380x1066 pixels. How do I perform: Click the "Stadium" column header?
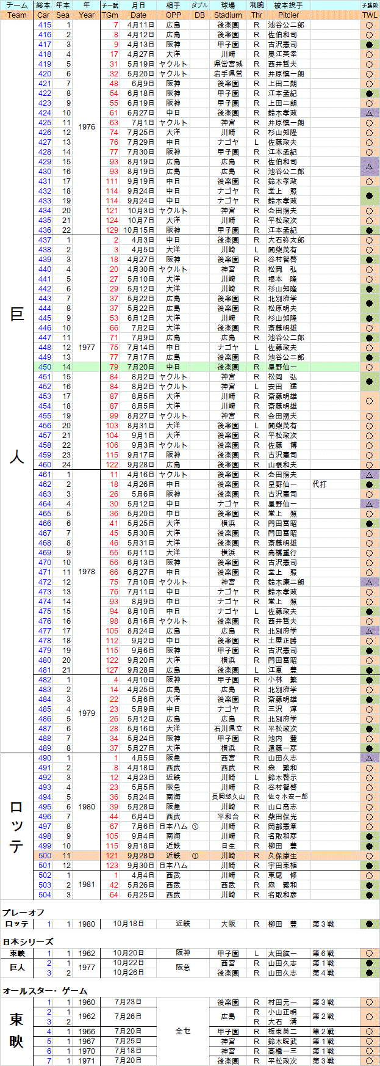(x=228, y=15)
